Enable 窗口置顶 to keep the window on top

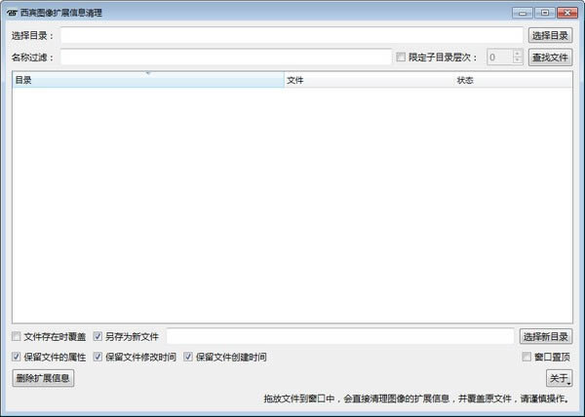click(526, 357)
